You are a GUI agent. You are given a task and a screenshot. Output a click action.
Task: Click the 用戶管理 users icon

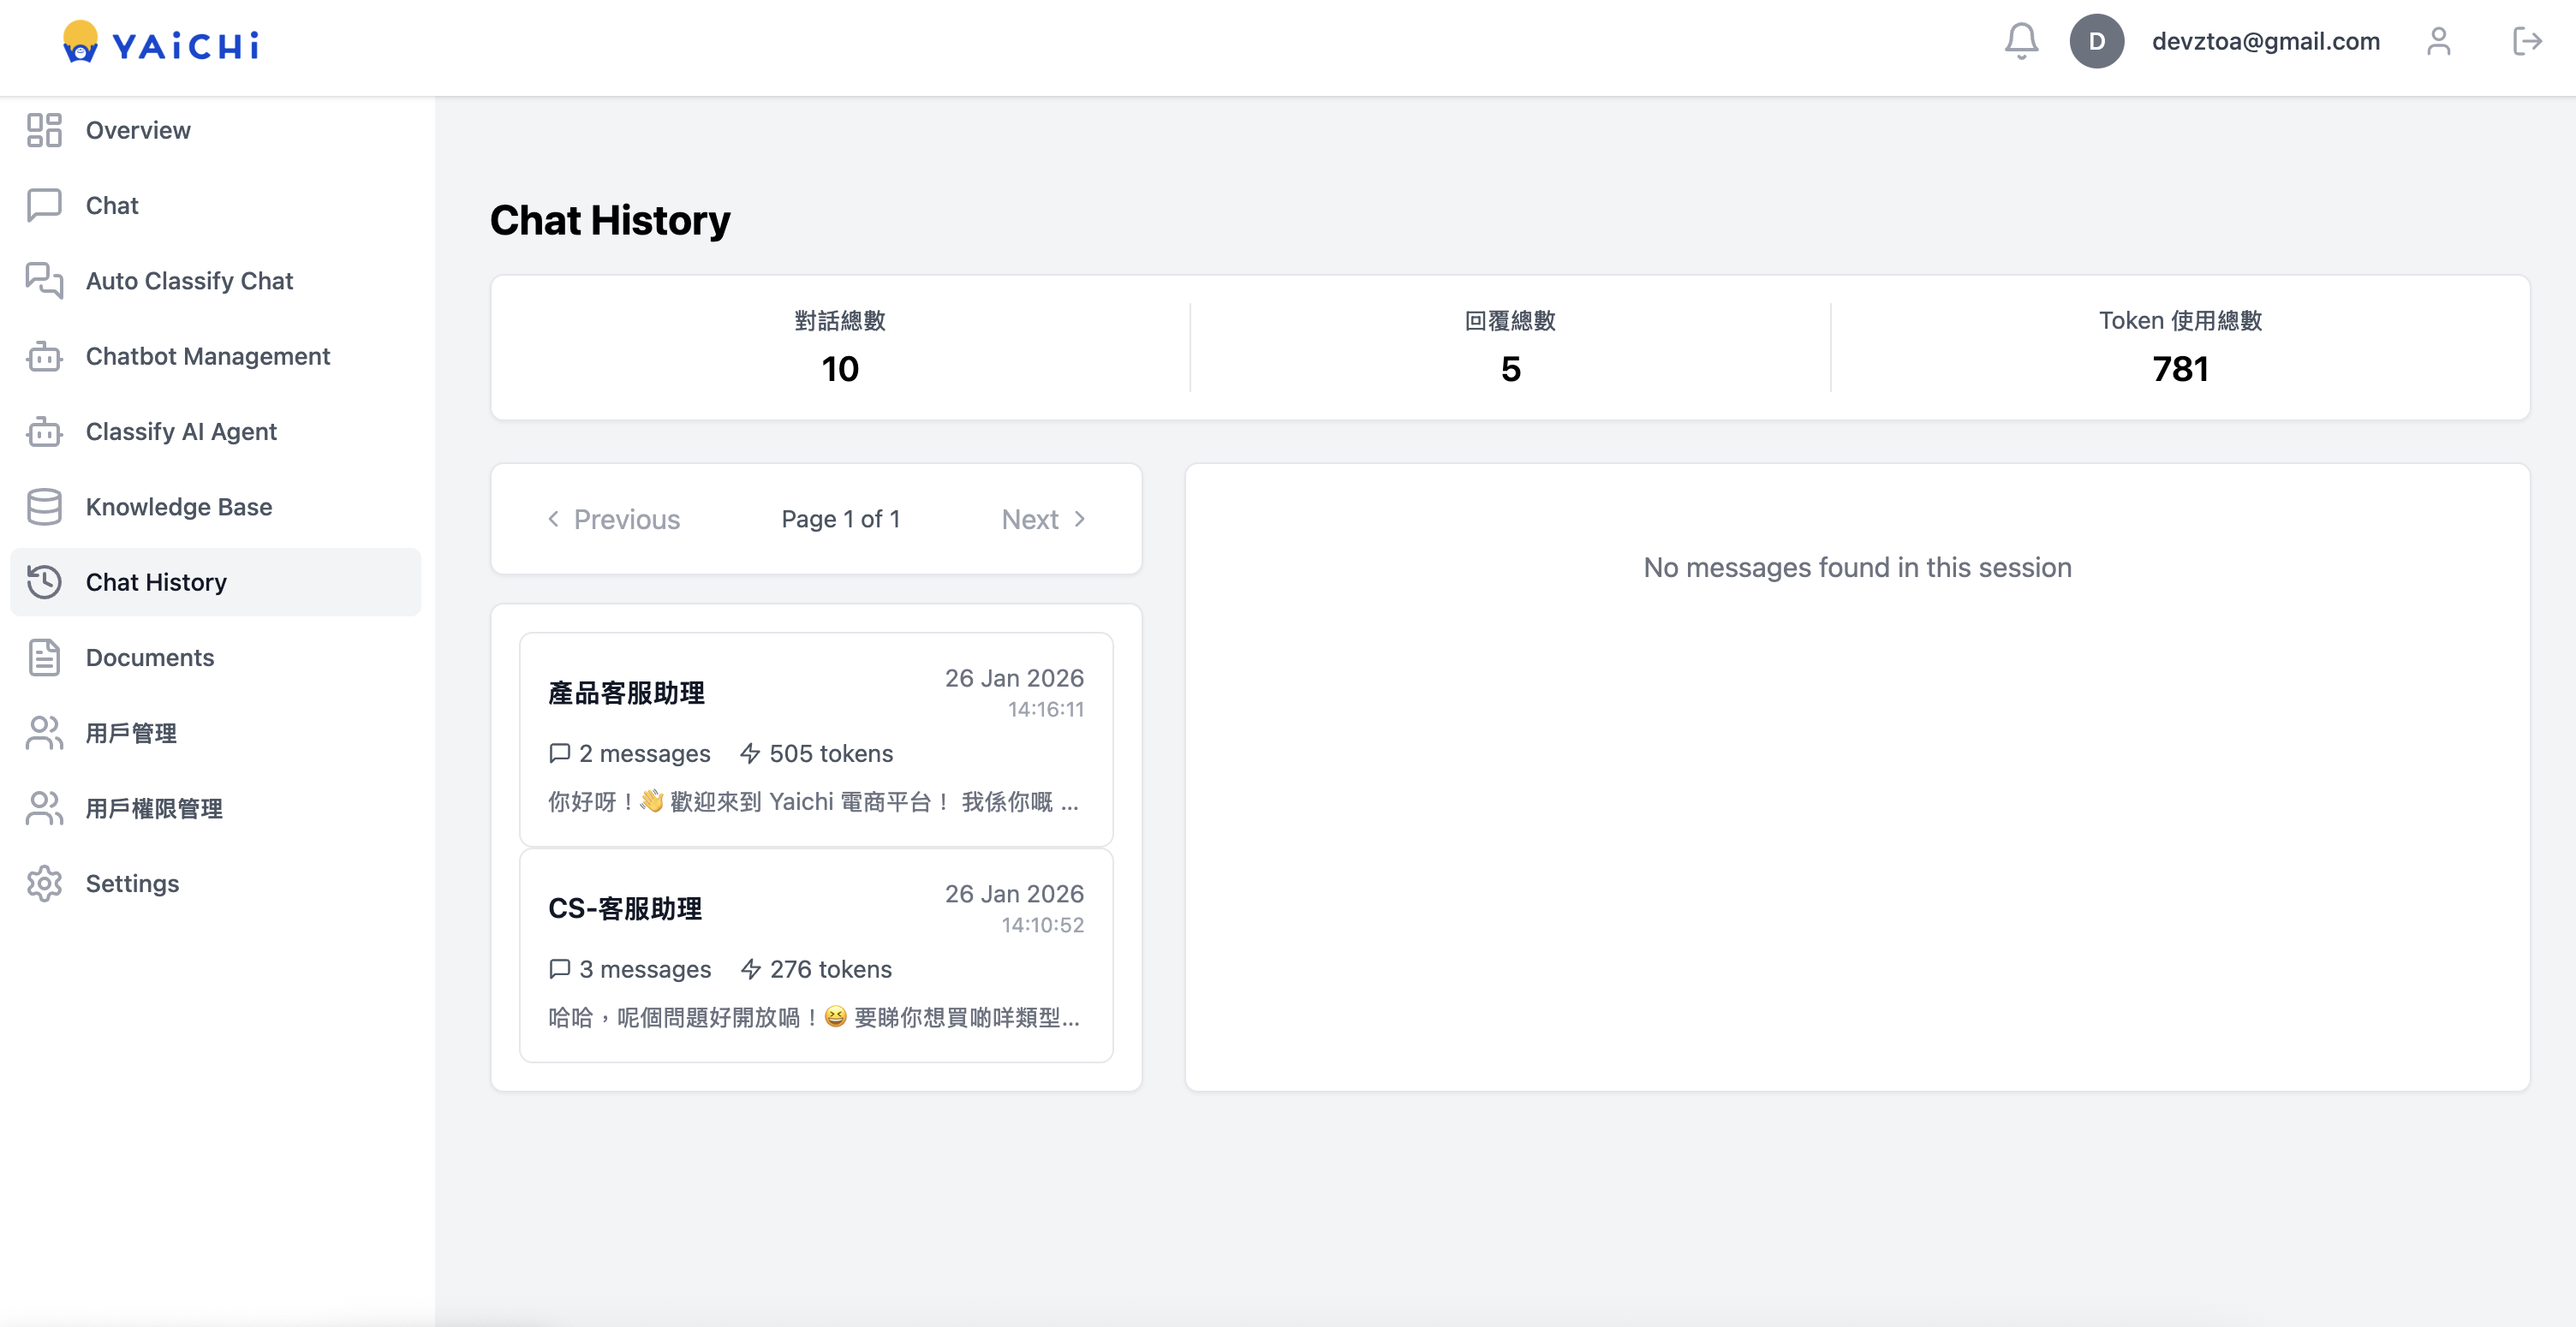(44, 733)
